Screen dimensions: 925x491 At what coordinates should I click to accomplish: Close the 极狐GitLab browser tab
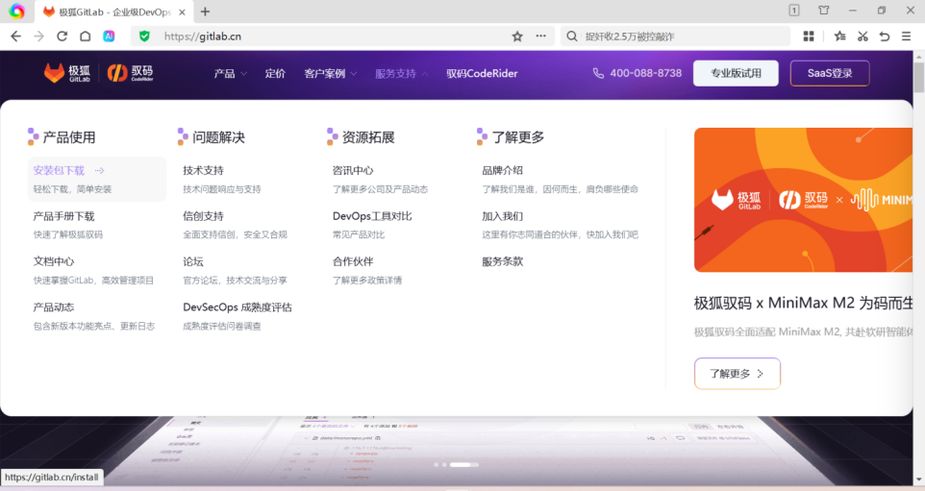click(x=182, y=12)
